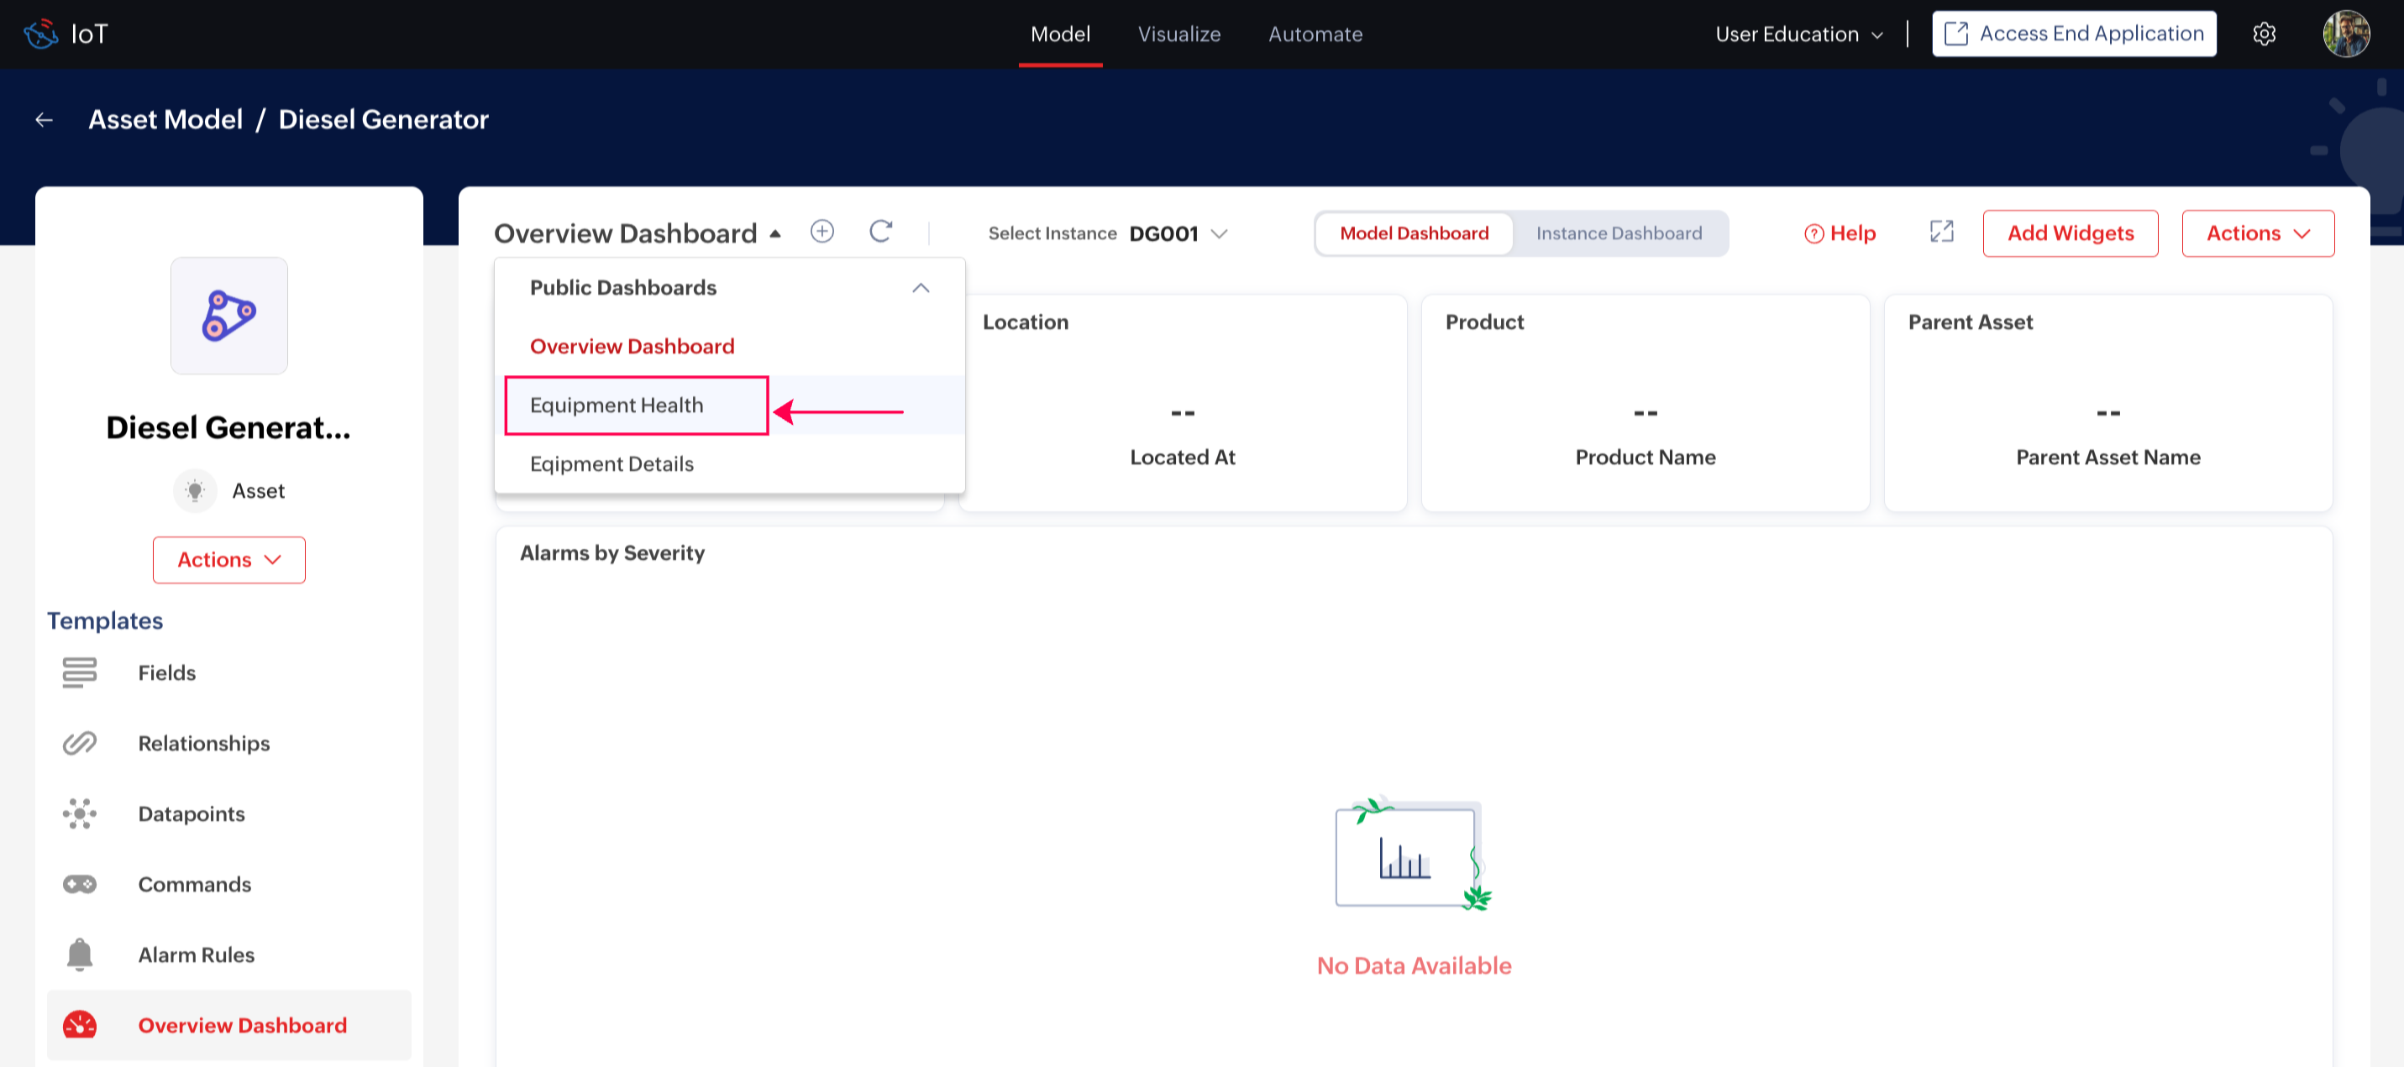
Task: Open Alarm Rules bell item
Action: (195, 955)
